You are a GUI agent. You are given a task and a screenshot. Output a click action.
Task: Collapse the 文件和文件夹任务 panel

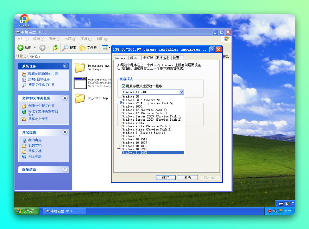click(x=65, y=98)
